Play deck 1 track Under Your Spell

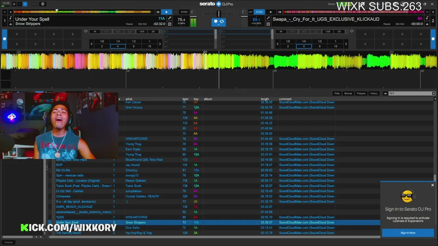(167, 12)
